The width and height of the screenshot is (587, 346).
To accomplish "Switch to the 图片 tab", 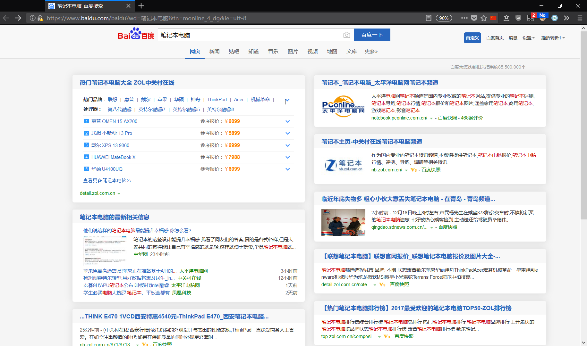I will pos(293,52).
